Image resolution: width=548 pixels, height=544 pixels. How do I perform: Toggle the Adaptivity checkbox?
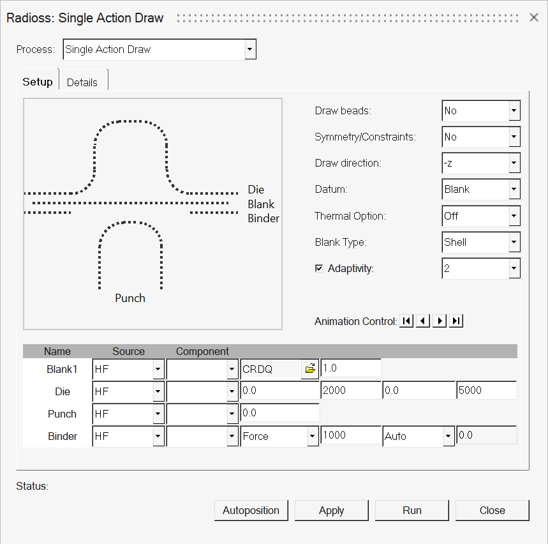point(319,268)
